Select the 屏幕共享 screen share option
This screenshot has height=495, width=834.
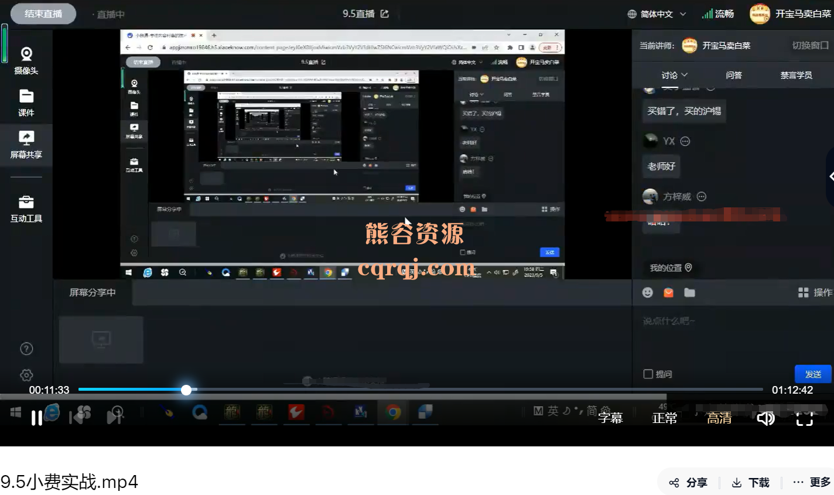point(26,145)
